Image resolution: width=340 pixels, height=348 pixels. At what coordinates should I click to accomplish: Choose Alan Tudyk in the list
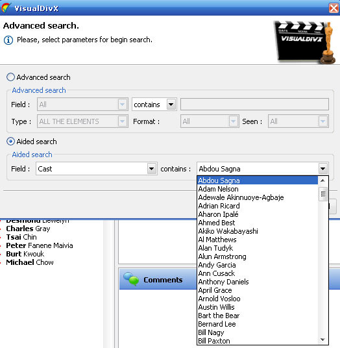[x=258, y=248]
